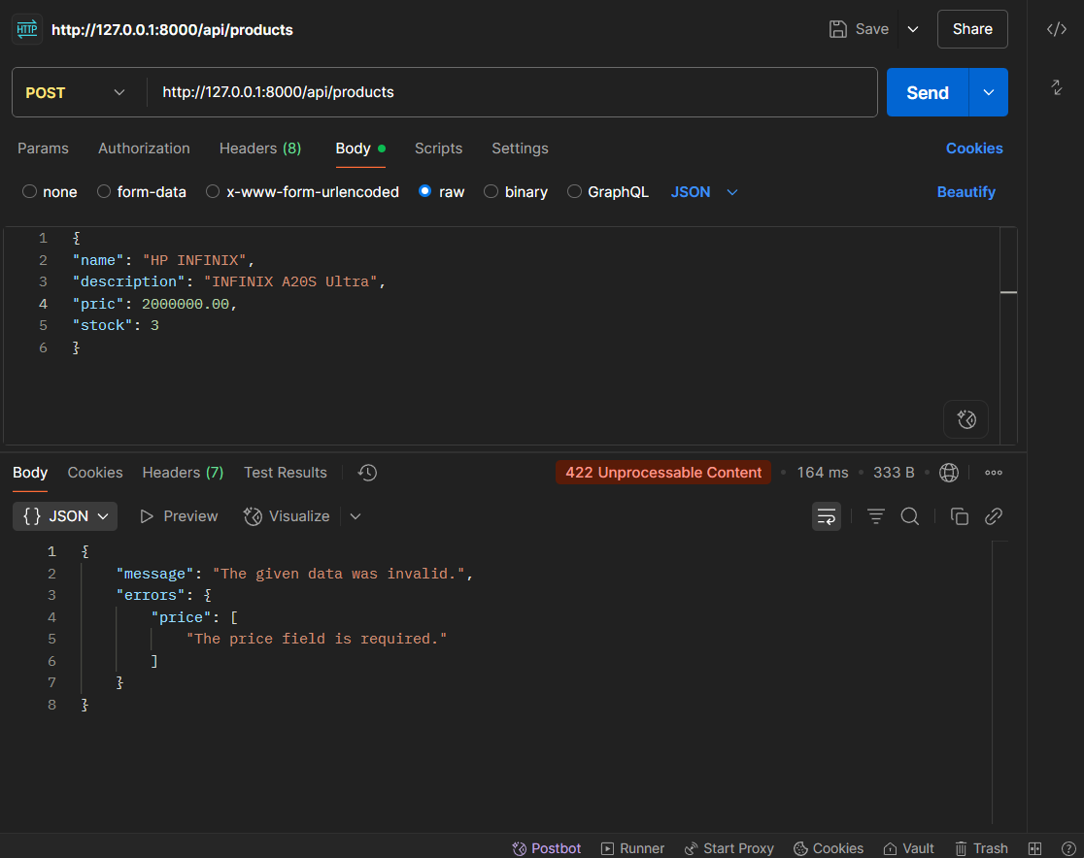Click the response history clock icon
This screenshot has height=858, width=1084.
click(367, 473)
